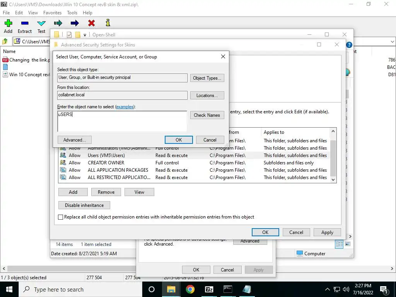Show hidden system tray icons

[327, 289]
